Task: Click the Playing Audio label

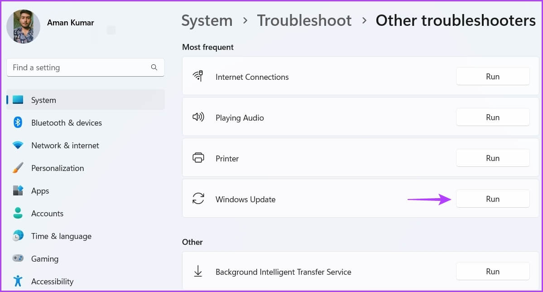Action: point(240,118)
